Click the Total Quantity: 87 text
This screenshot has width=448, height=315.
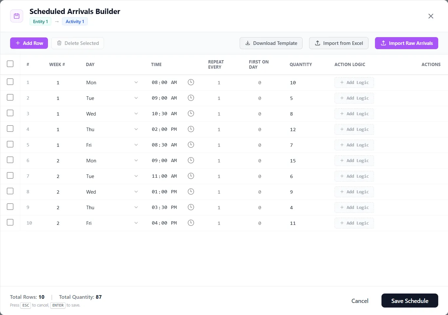tap(80, 297)
